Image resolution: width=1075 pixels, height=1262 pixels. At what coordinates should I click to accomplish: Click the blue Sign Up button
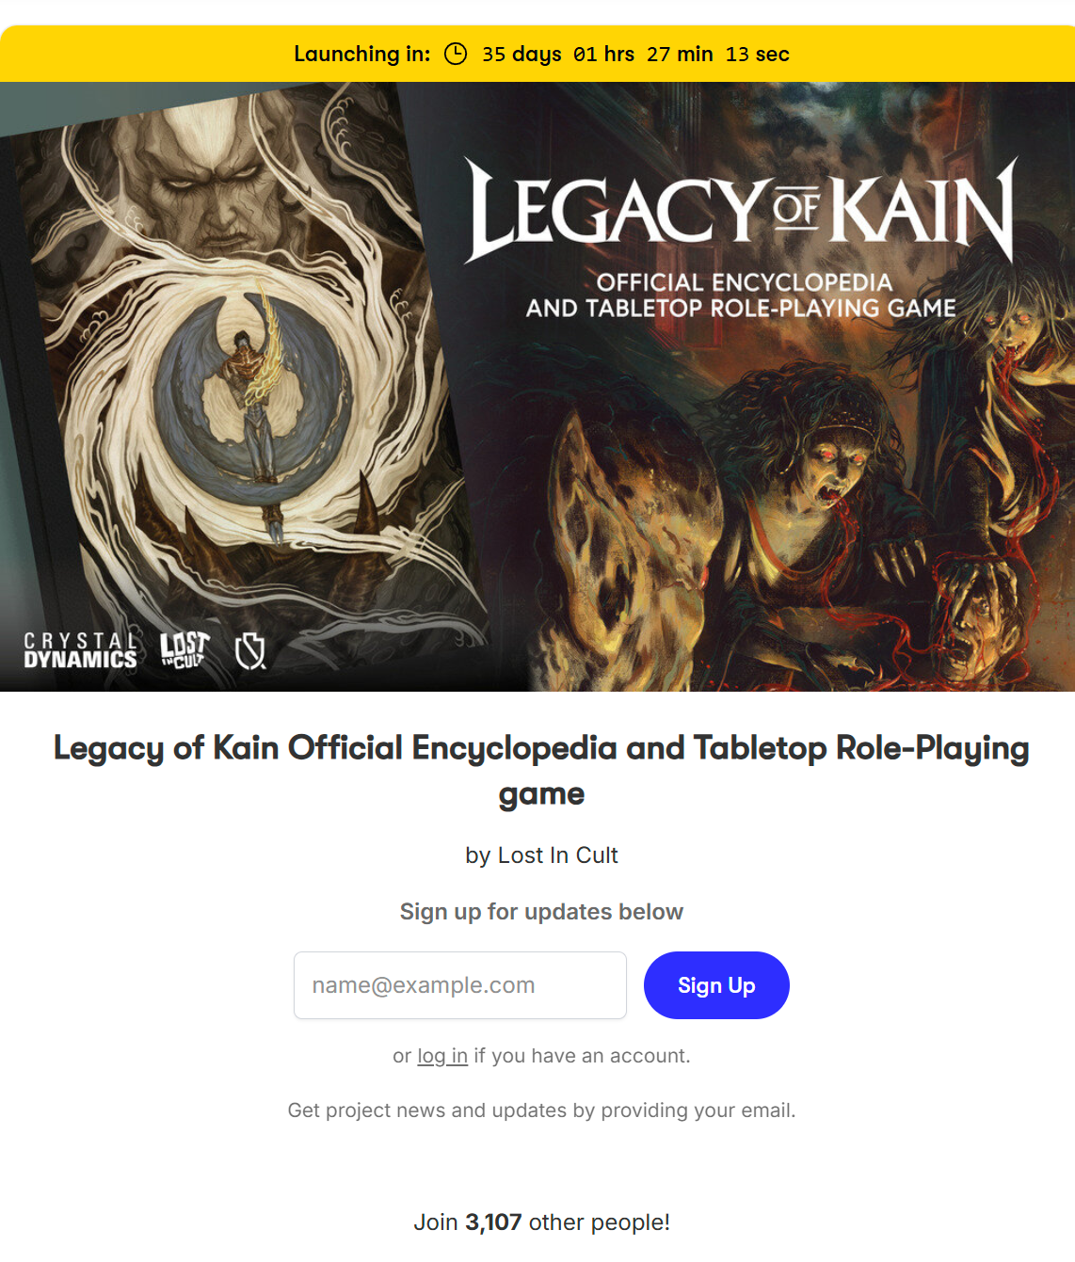pos(716,985)
